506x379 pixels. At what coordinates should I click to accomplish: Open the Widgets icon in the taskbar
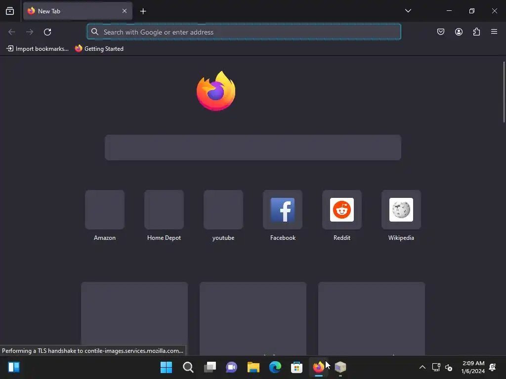[x=14, y=367]
